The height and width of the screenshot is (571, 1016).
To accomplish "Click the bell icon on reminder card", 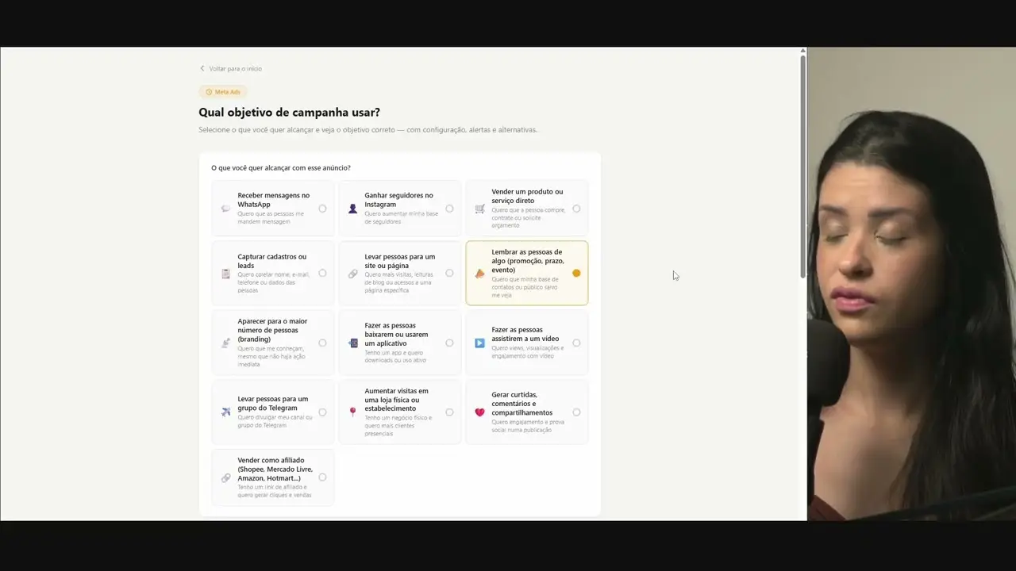I will point(479,274).
